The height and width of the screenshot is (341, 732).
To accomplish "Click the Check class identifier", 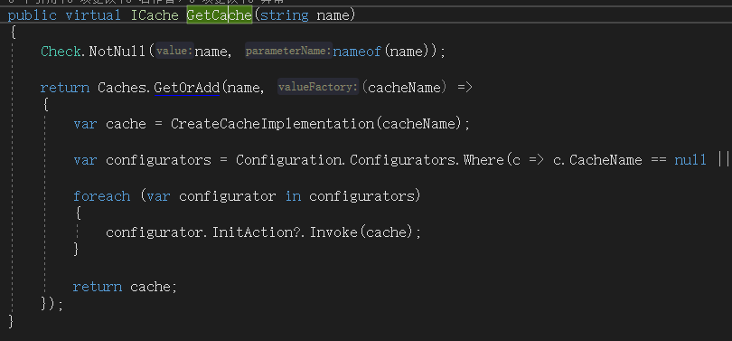I will point(61,52).
